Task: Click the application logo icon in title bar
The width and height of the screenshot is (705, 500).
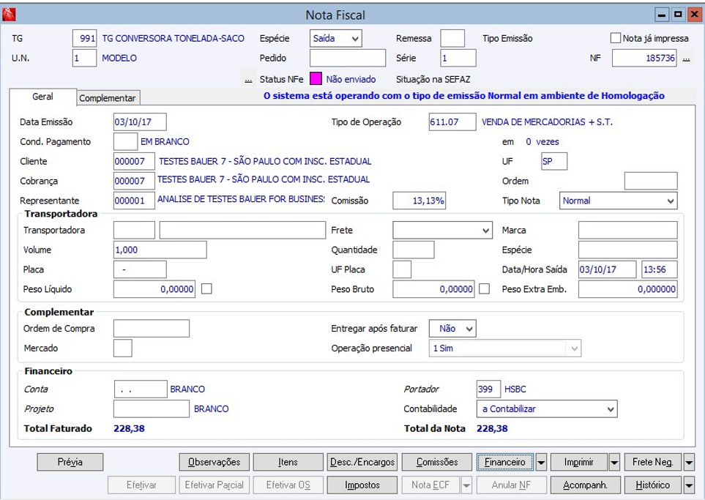Action: (9, 15)
